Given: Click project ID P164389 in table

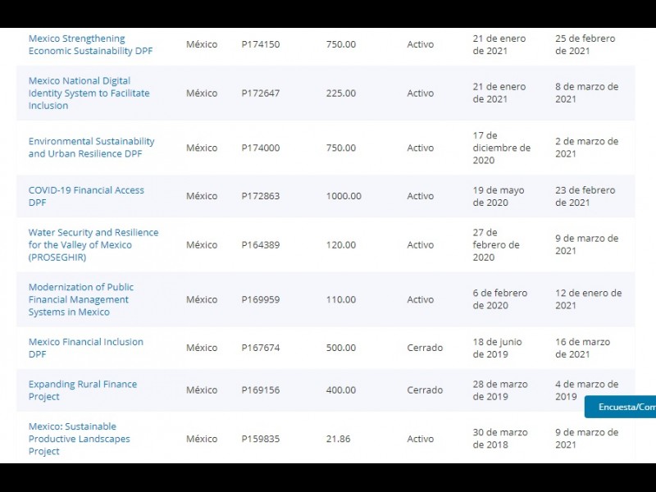Looking at the screenshot, I should click(x=260, y=244).
